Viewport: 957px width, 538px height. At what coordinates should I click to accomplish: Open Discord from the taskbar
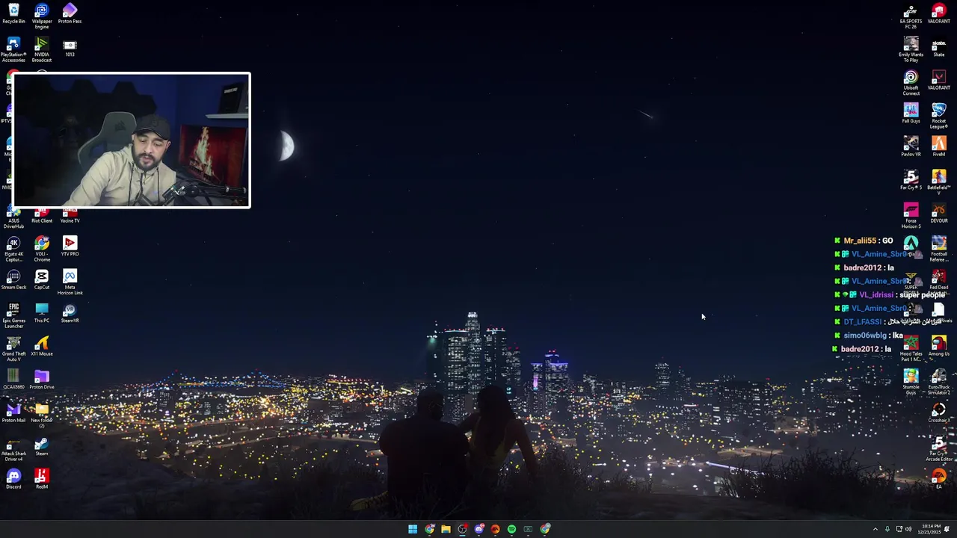pos(478,529)
